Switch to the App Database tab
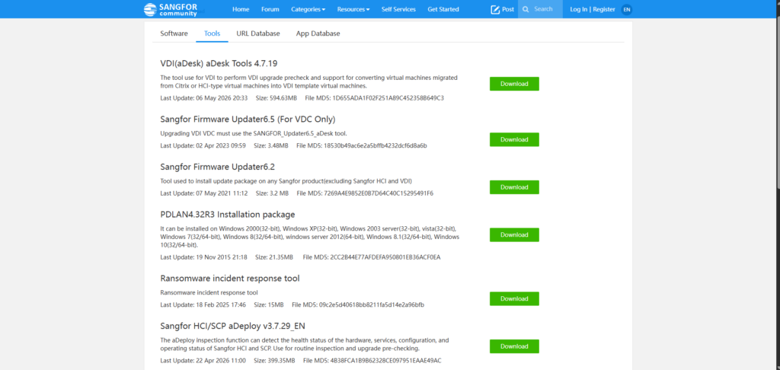The width and height of the screenshot is (780, 370). click(x=318, y=33)
